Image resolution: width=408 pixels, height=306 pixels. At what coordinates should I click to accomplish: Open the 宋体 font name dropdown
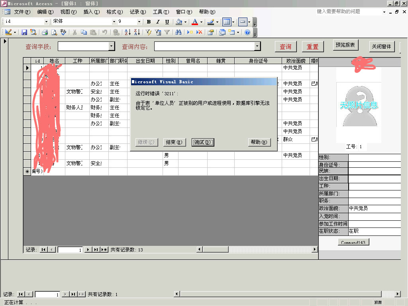(x=114, y=22)
